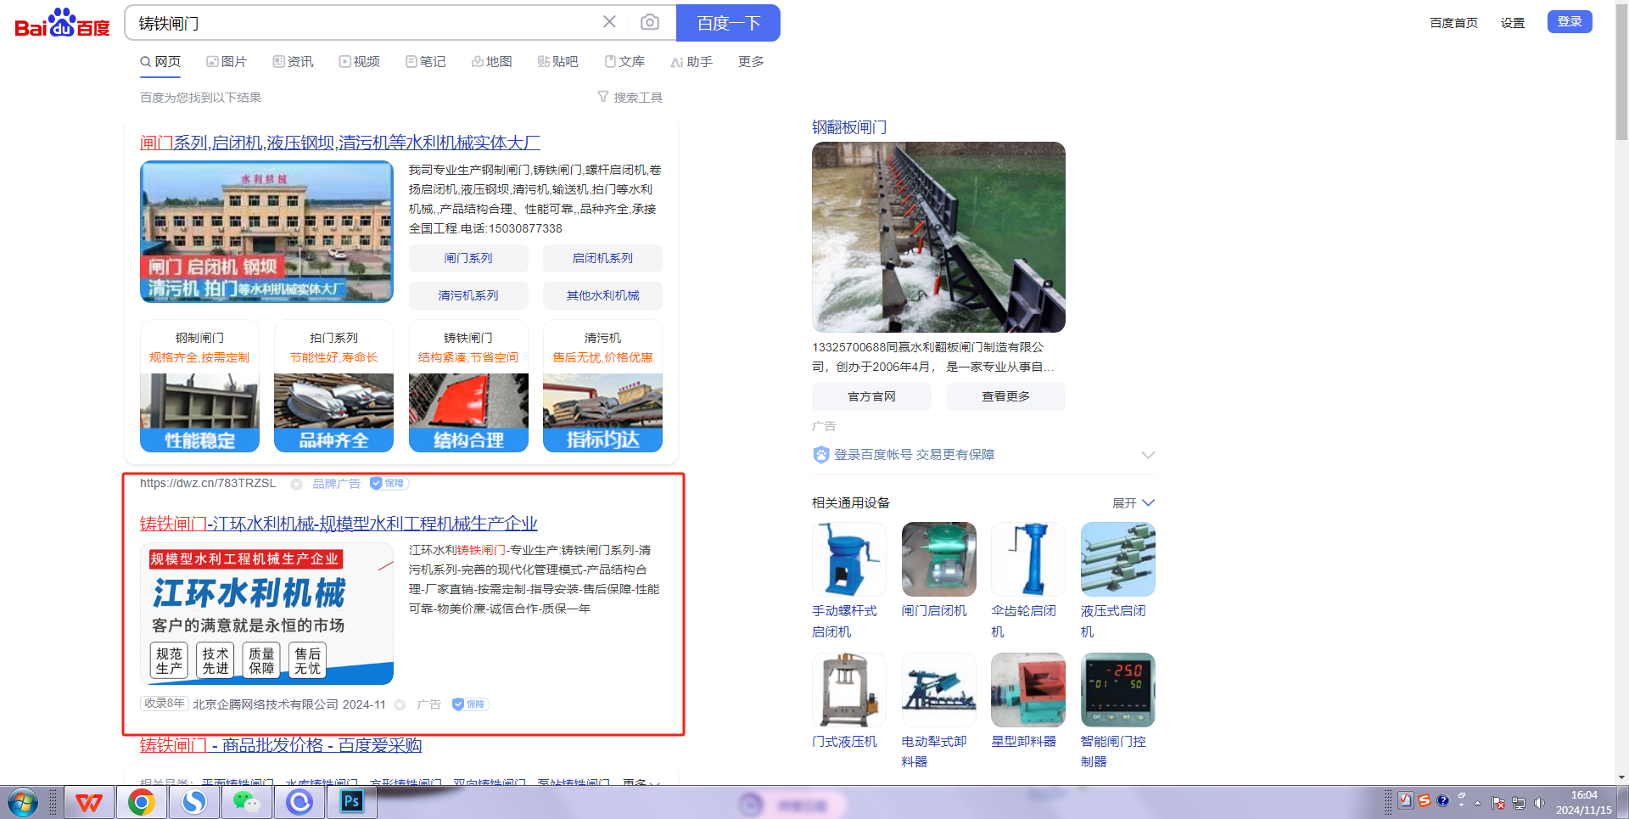1629x819 pixels.
Task: Click the 登录 login button
Action: tap(1570, 22)
